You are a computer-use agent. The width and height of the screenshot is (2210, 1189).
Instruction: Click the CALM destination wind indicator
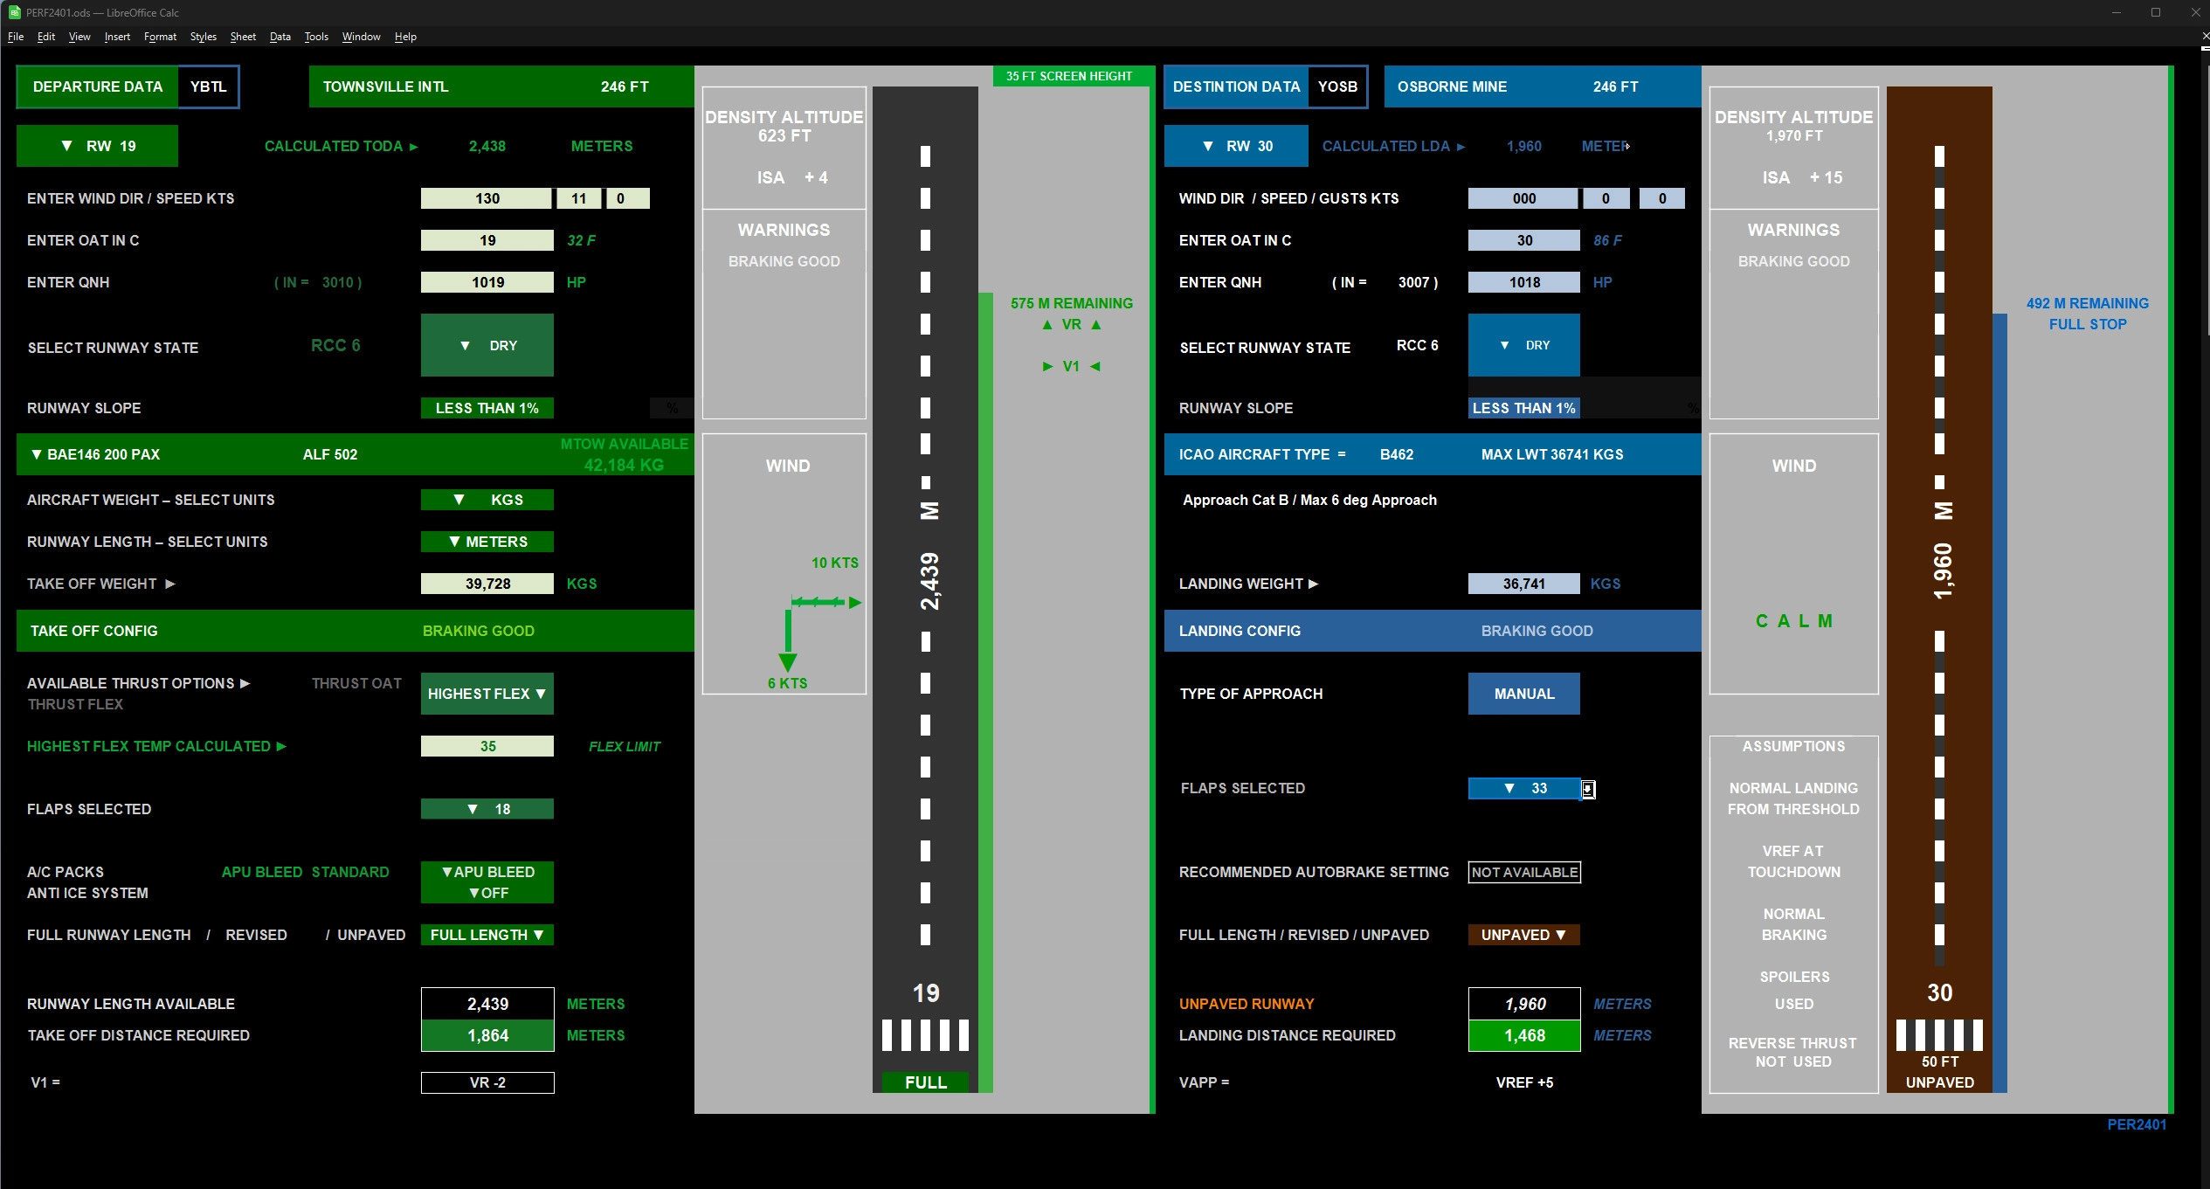(1794, 621)
